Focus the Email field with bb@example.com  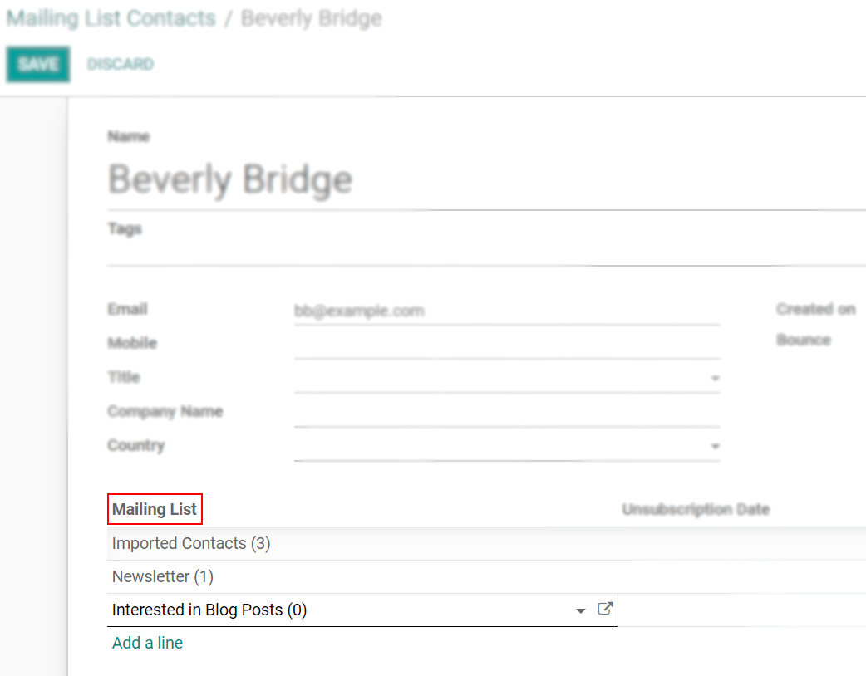505,311
